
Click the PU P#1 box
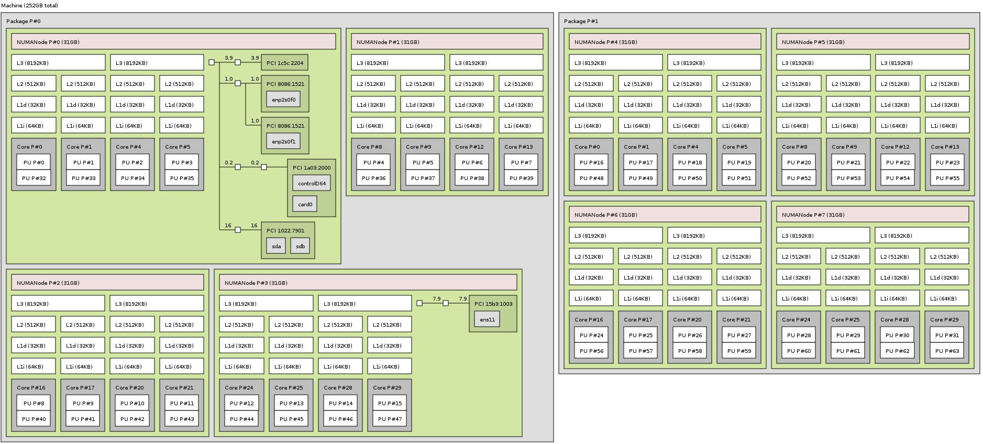[x=83, y=162]
